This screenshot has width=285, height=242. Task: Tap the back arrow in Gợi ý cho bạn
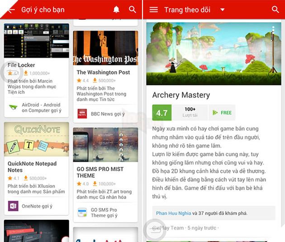tap(11, 10)
